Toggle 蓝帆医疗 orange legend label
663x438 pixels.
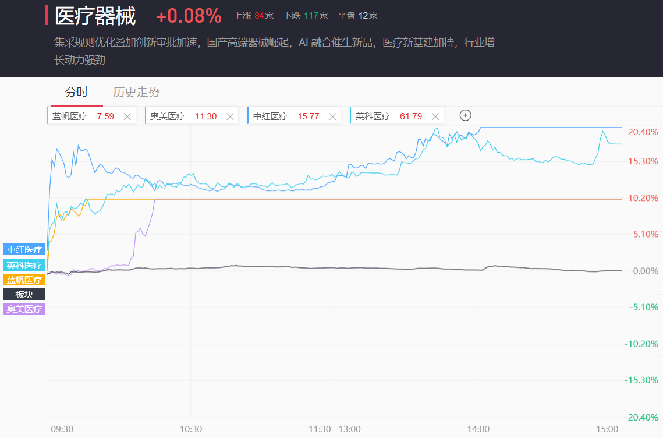click(x=24, y=280)
